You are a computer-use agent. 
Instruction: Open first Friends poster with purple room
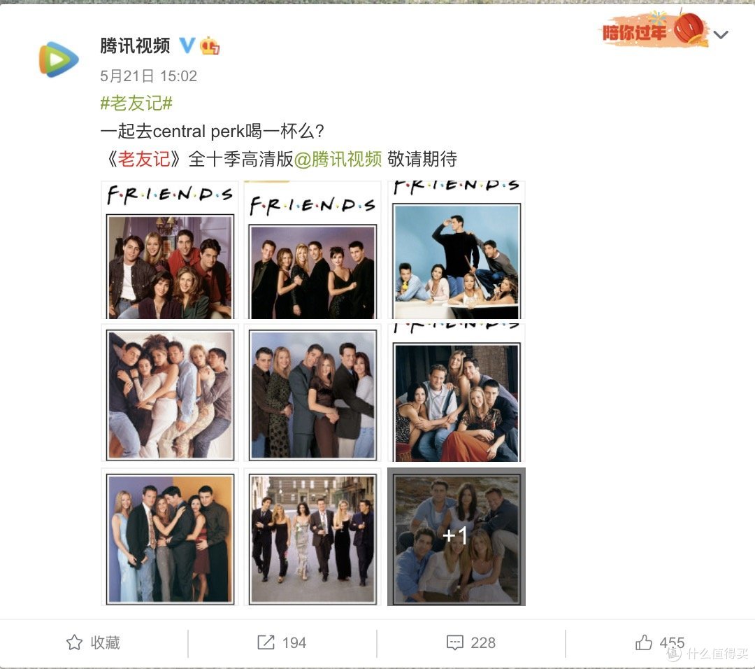tap(170, 250)
